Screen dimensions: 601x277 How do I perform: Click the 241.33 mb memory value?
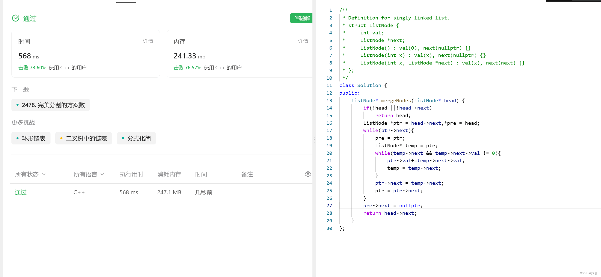189,56
